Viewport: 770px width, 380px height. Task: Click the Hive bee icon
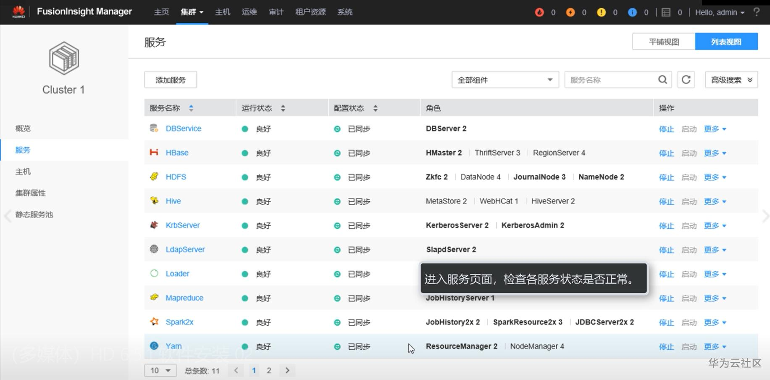click(x=154, y=201)
